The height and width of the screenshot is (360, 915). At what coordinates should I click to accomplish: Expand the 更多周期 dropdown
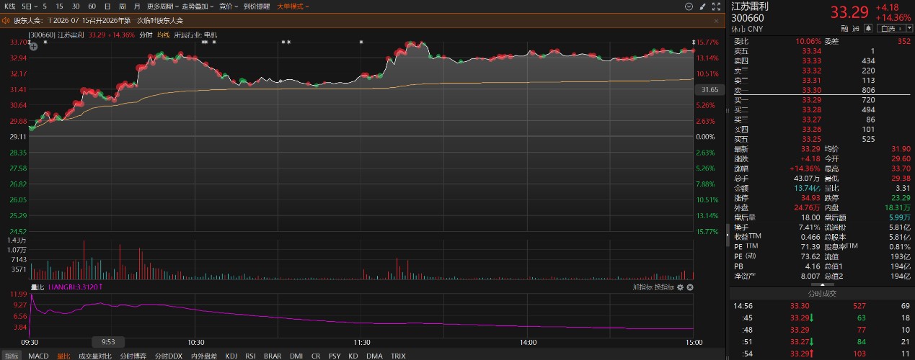pyautogui.click(x=162, y=6)
